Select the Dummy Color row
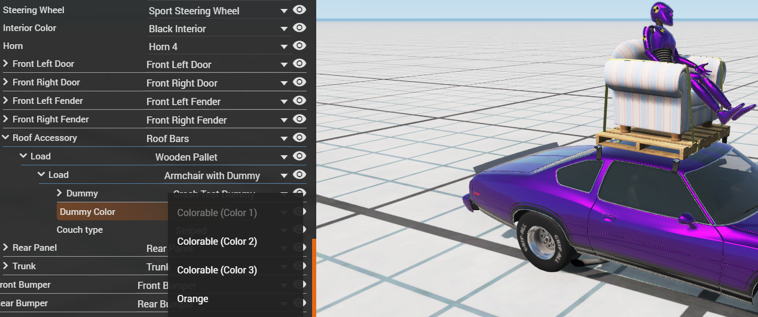758x317 pixels. pos(112,211)
